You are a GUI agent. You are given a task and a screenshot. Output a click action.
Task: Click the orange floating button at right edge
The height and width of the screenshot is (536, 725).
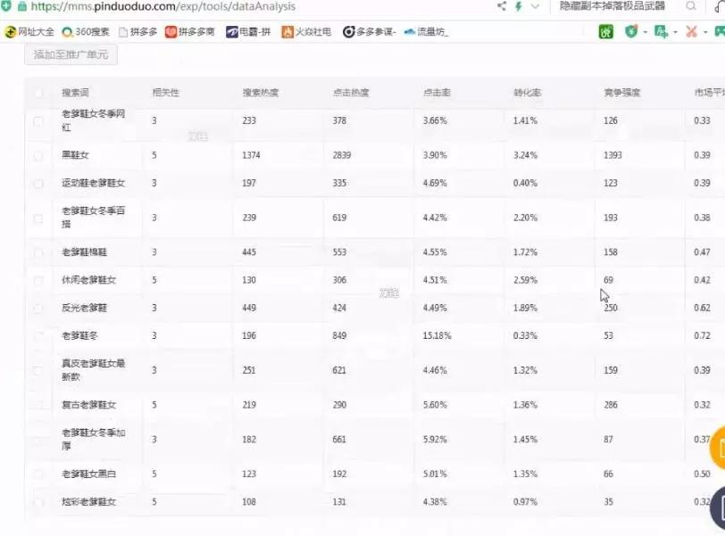(x=718, y=448)
